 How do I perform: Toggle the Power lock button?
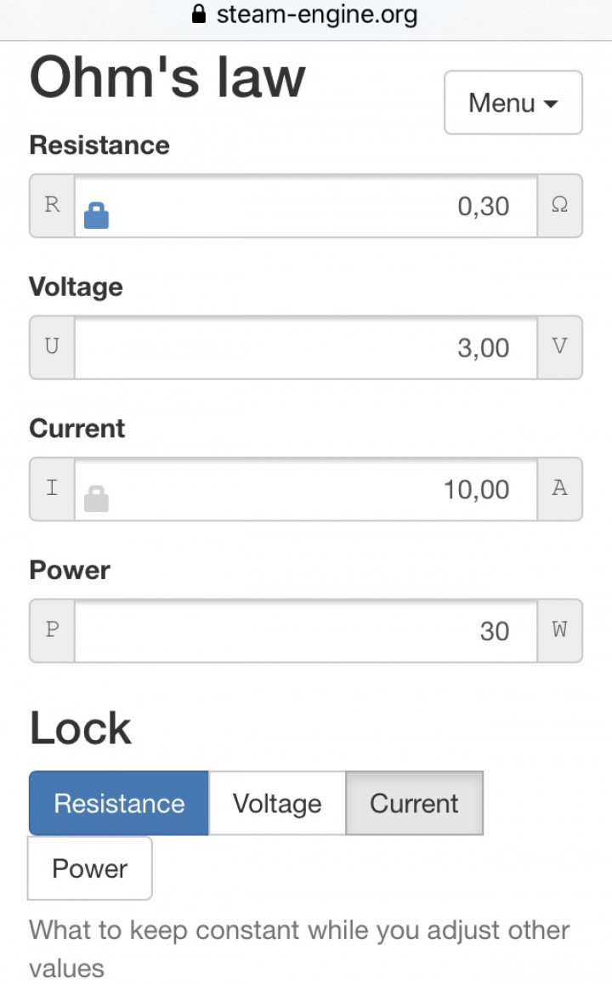tap(89, 868)
